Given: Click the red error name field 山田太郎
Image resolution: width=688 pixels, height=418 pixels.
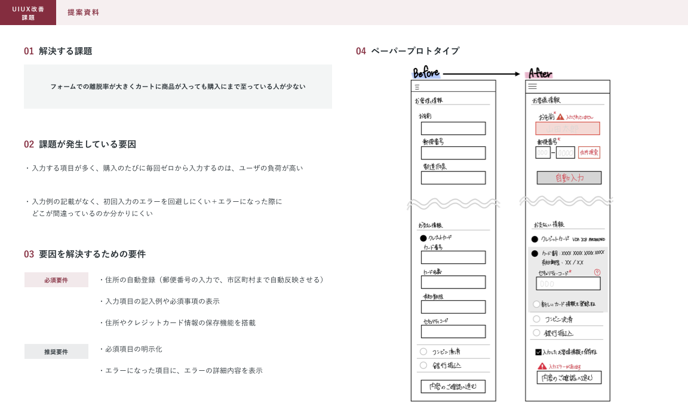Looking at the screenshot, I should click(x=567, y=128).
